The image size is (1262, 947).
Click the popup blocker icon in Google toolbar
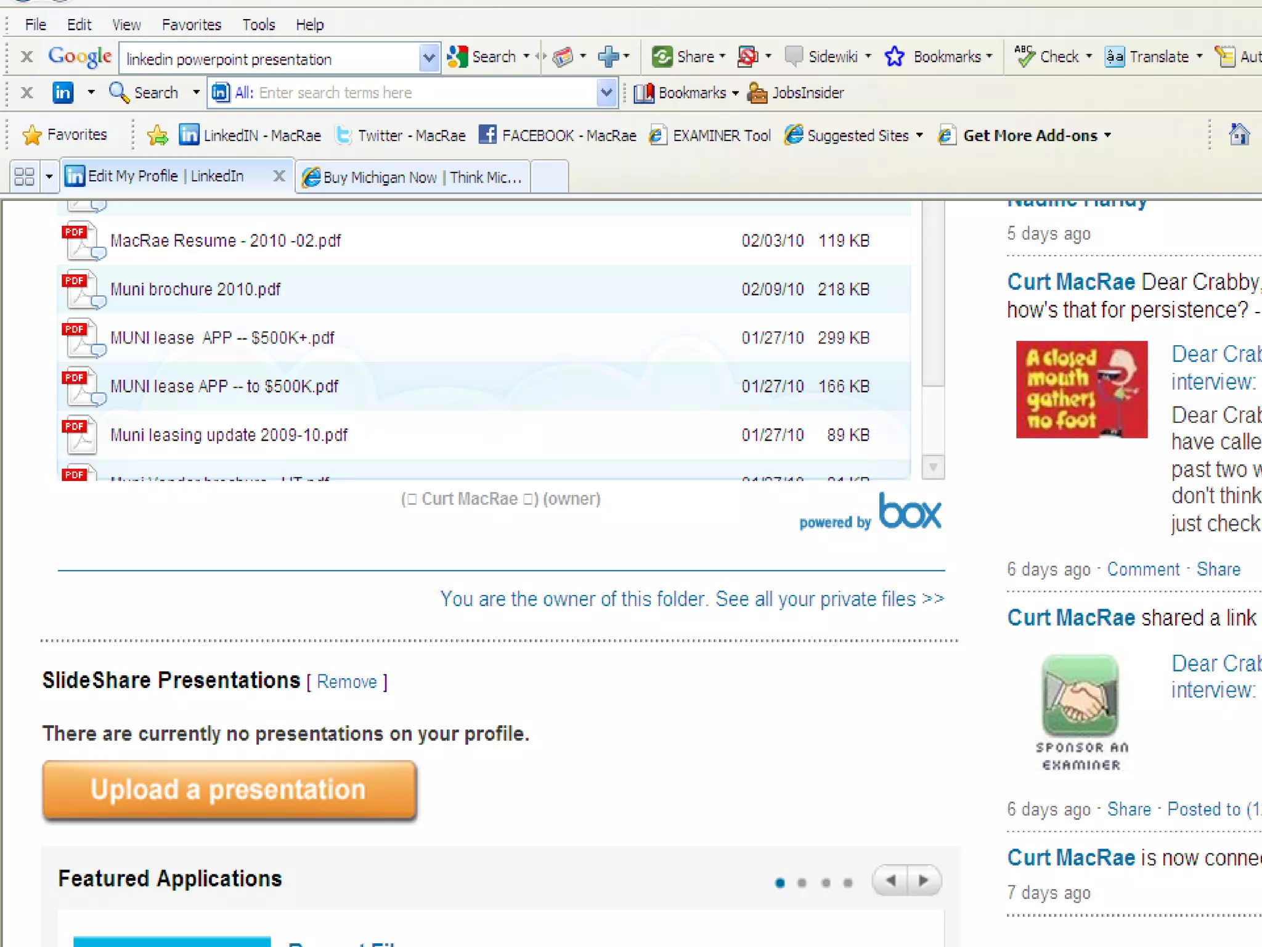[x=747, y=57]
